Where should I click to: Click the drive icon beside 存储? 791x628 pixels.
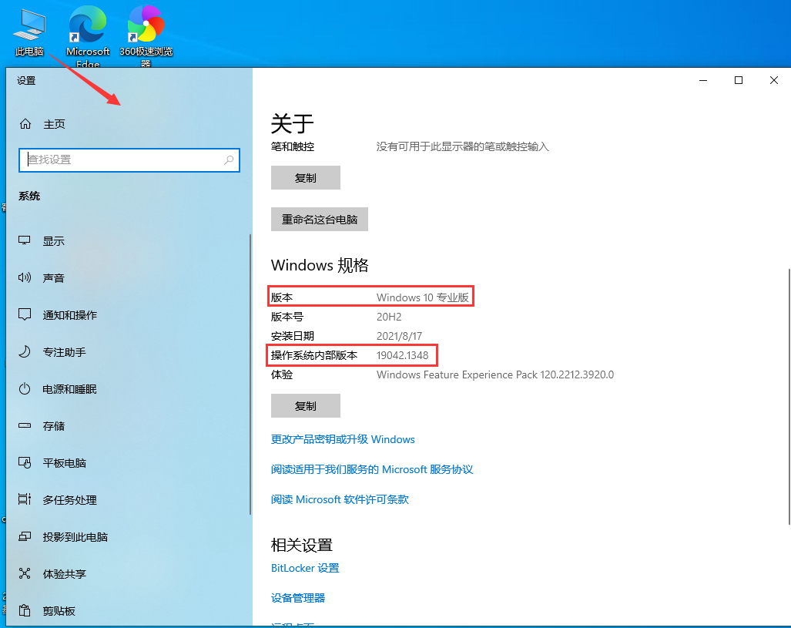click(24, 425)
